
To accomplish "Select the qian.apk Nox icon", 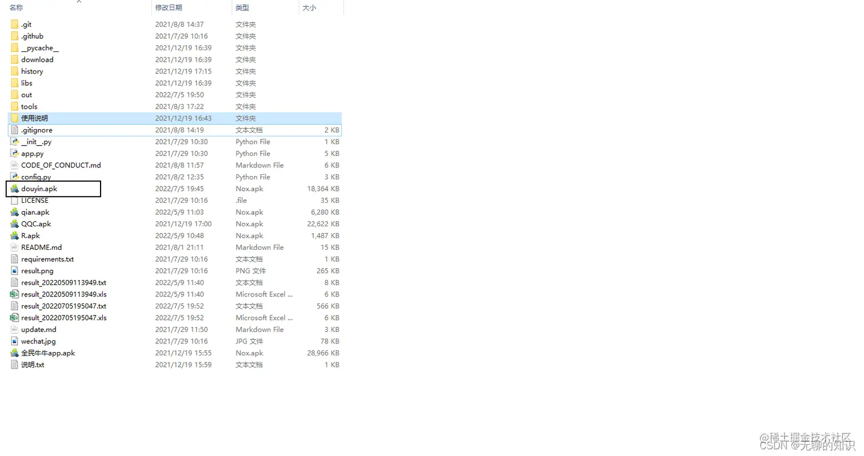I will coord(15,212).
